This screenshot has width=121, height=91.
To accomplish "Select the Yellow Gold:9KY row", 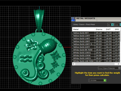I will [96, 33].
